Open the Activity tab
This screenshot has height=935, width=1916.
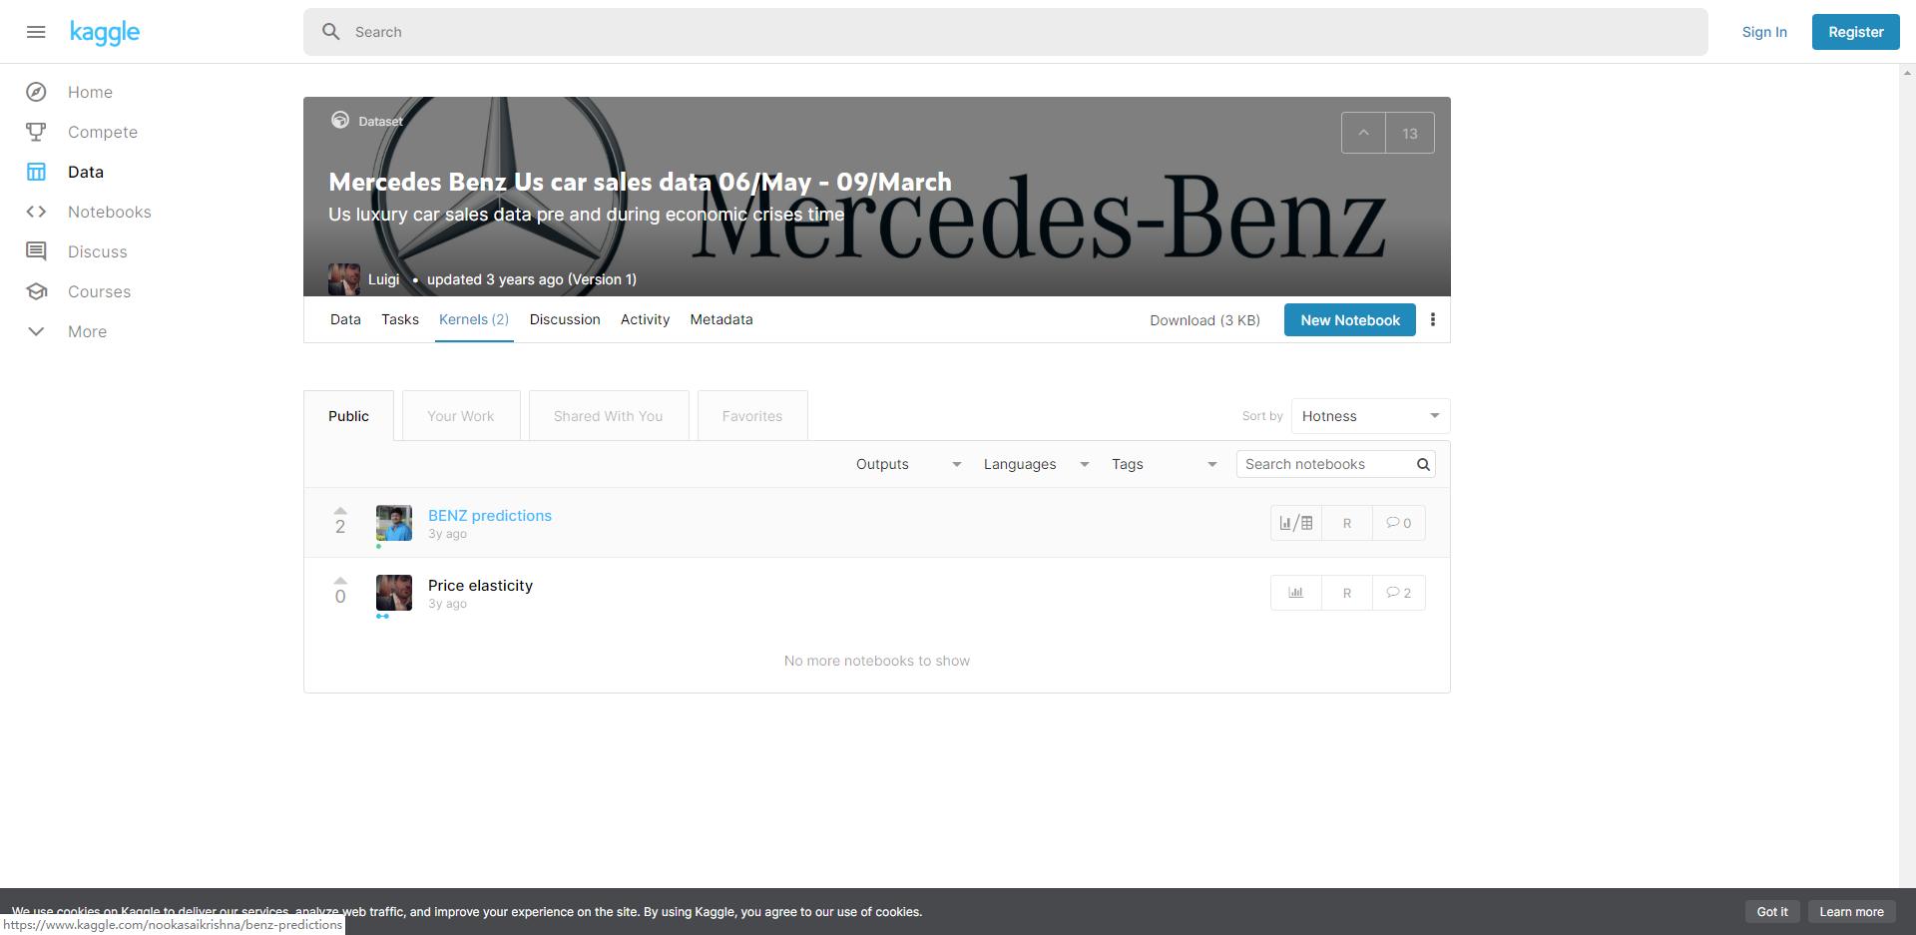tap(645, 319)
